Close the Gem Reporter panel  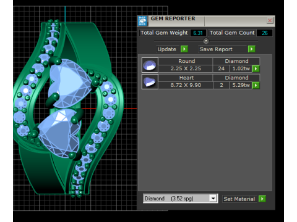270,20
